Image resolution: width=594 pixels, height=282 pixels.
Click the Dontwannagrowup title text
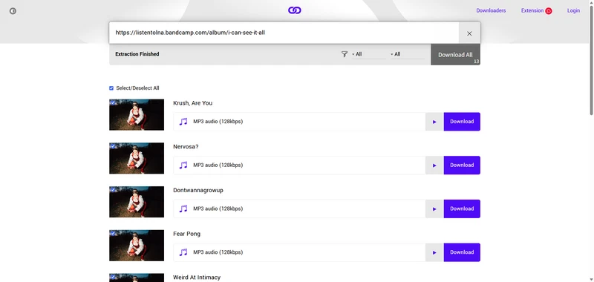(x=198, y=190)
